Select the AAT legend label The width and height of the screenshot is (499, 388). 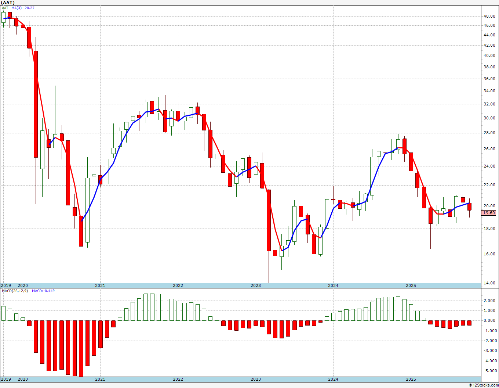(x=5, y=8)
